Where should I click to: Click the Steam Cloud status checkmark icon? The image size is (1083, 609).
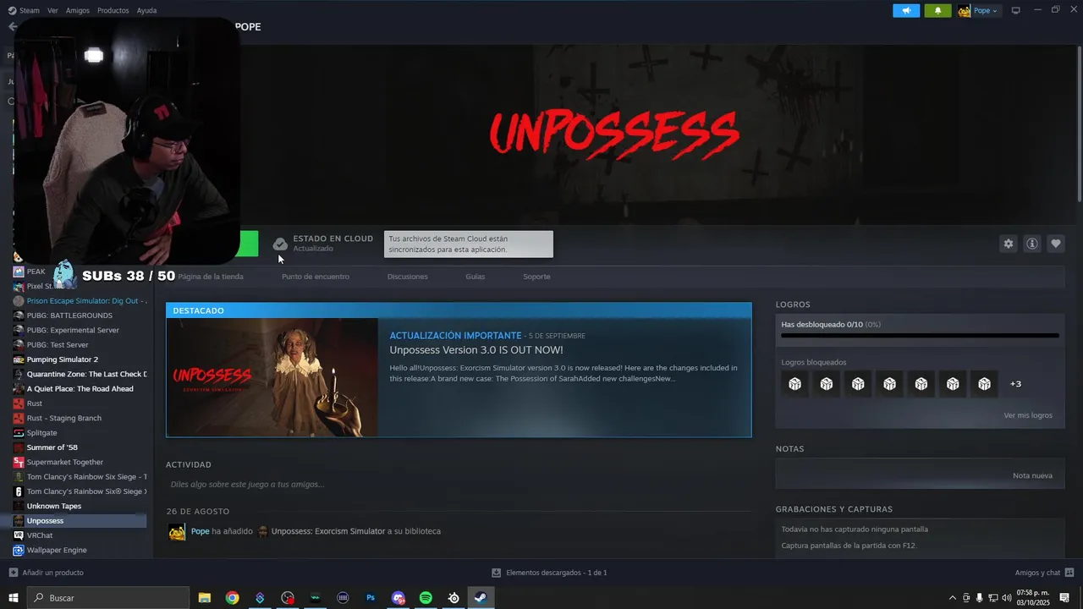pos(280,244)
